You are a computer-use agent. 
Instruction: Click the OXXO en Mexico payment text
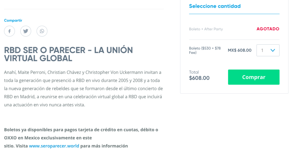pyautogui.click(x=48, y=138)
